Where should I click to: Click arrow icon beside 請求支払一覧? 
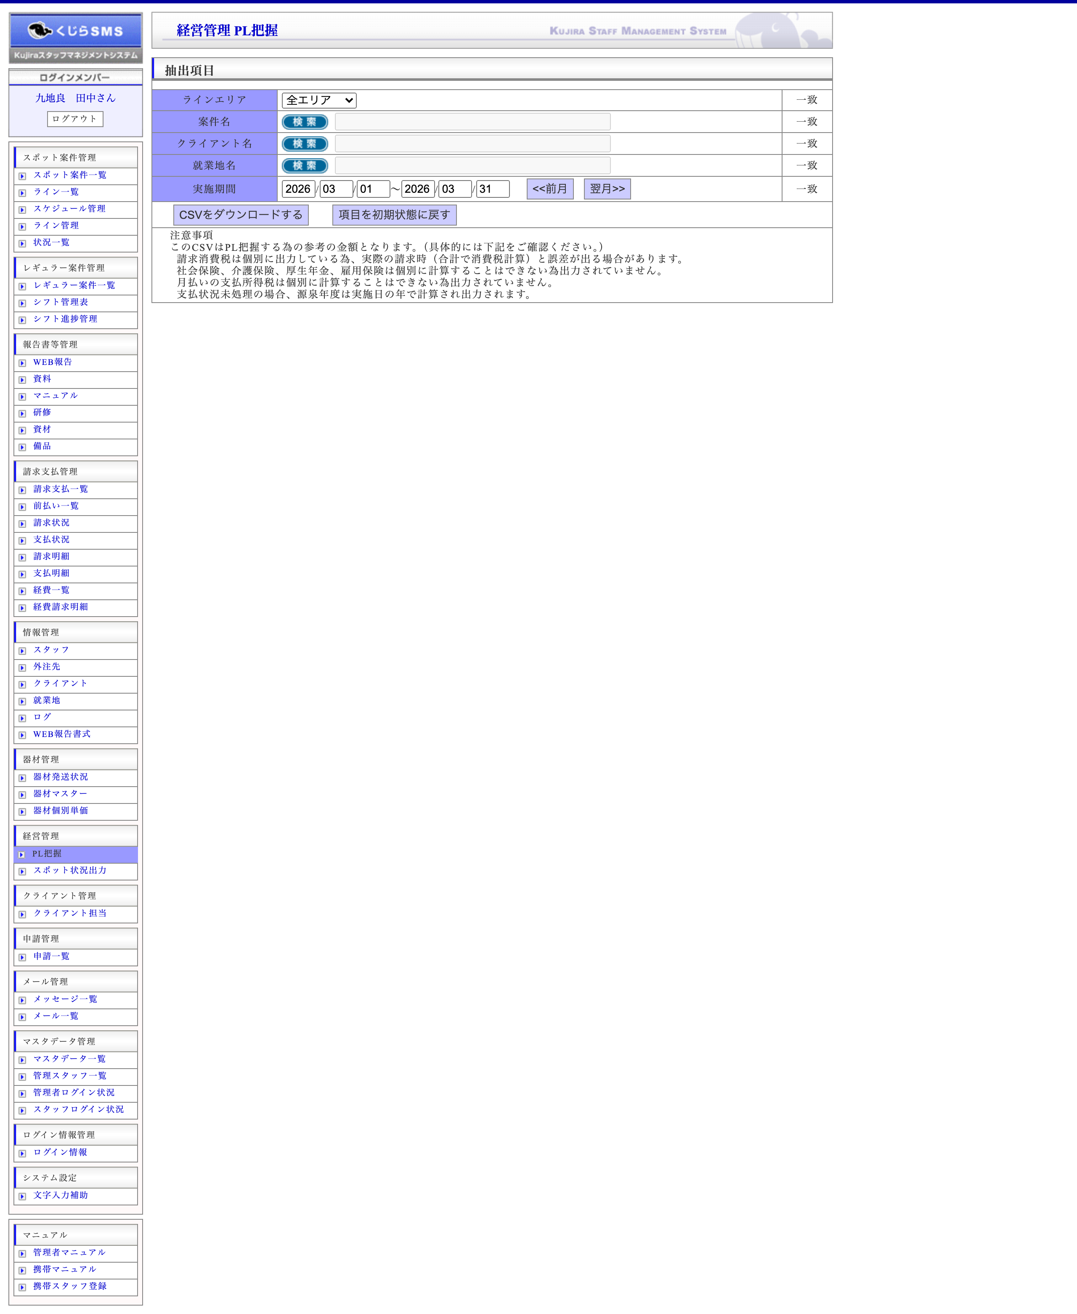22,490
